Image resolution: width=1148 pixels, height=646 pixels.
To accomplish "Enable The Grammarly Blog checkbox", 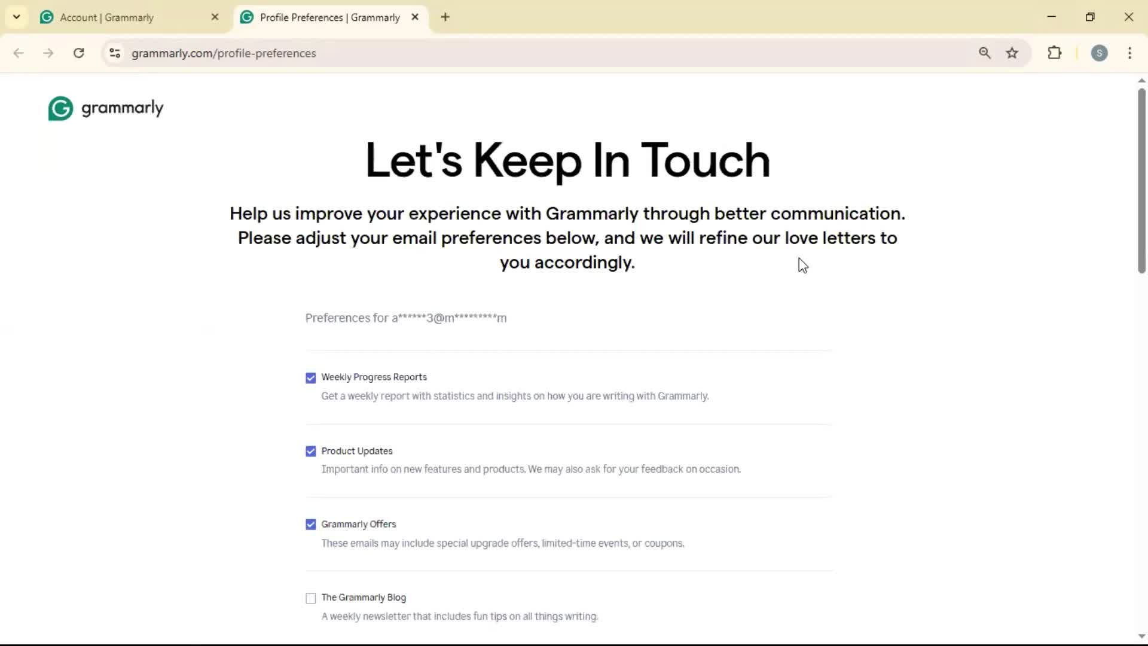I will coord(310,598).
